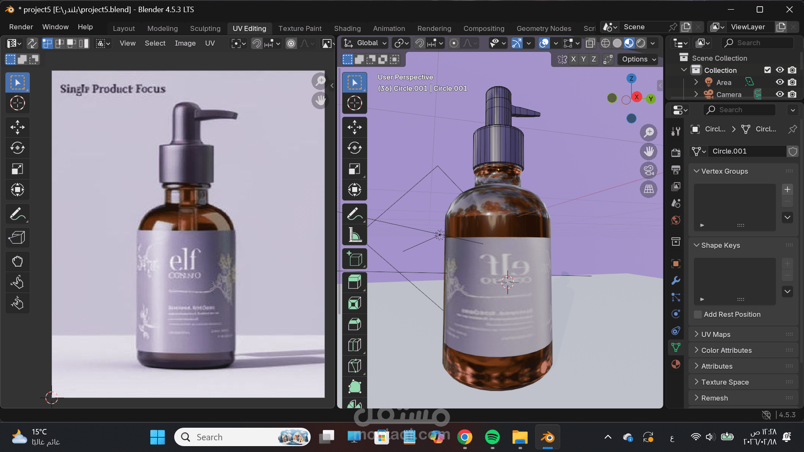The width and height of the screenshot is (804, 452).
Task: Open the Modifiers properties tab
Action: 675,280
